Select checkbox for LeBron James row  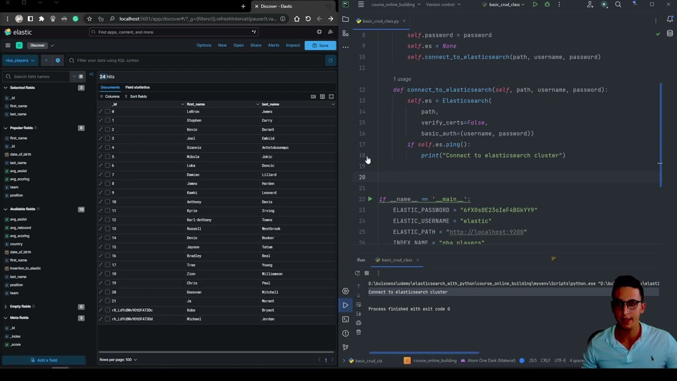coord(107,112)
